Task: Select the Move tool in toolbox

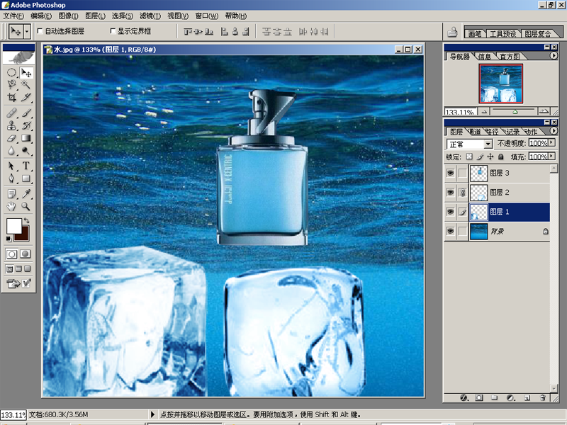Action: (26, 73)
